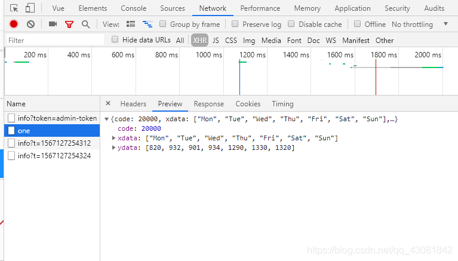Viewport: 458px width, 261px height.
Task: Stop recording with the red record button
Action: click(14, 24)
